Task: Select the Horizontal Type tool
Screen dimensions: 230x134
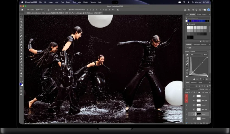Action: coord(21,65)
